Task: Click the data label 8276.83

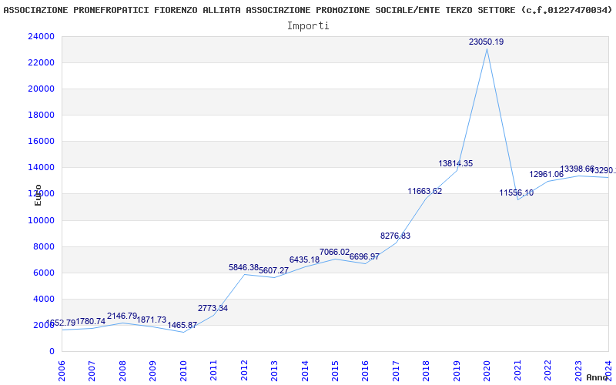Action: (x=395, y=236)
